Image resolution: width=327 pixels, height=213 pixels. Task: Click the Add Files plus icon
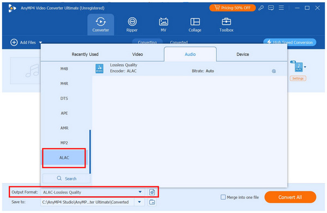pos(14,42)
